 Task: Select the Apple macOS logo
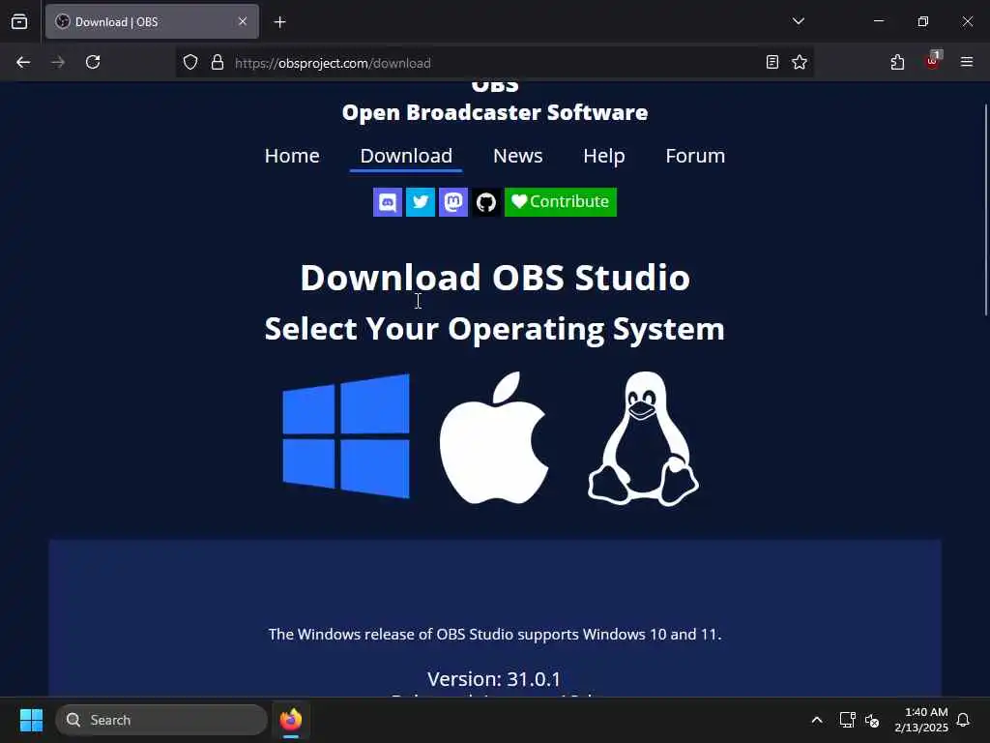[x=494, y=438]
